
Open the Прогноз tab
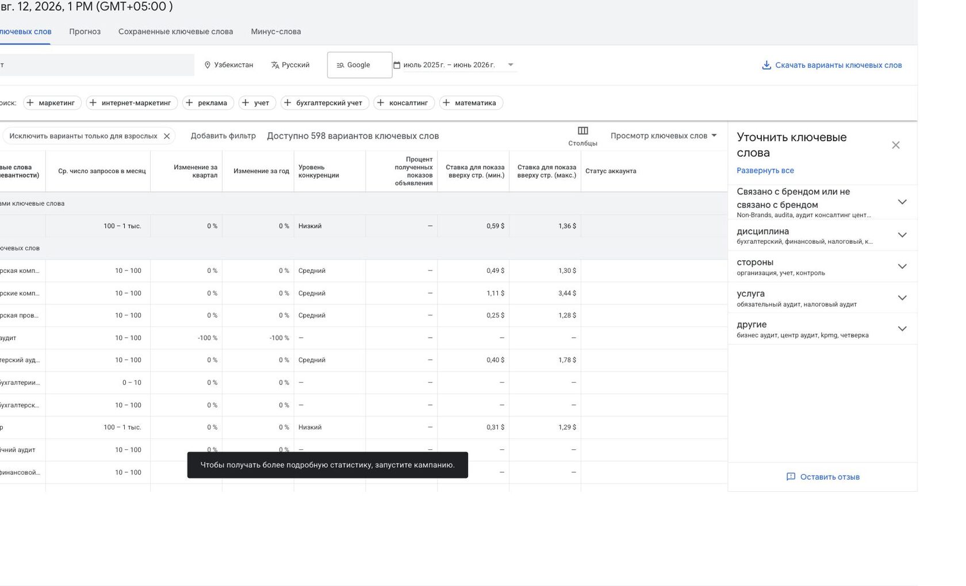coord(85,32)
